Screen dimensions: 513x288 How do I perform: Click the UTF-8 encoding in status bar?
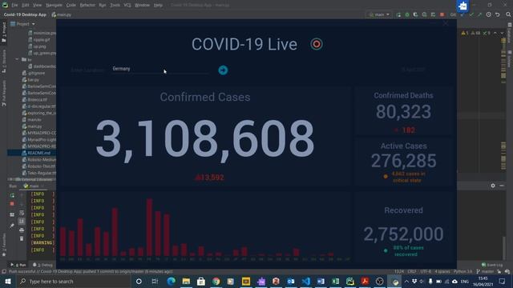point(426,272)
